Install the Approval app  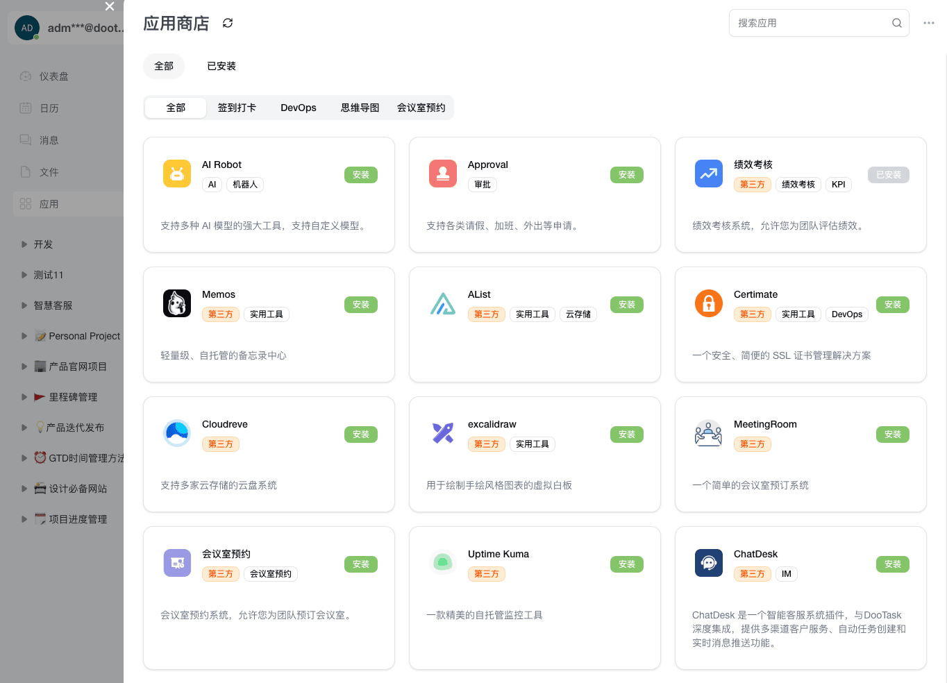pyautogui.click(x=627, y=175)
